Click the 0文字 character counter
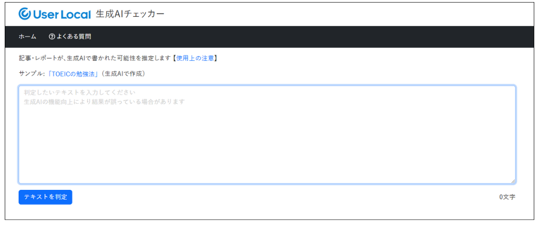The image size is (539, 225). point(507,197)
